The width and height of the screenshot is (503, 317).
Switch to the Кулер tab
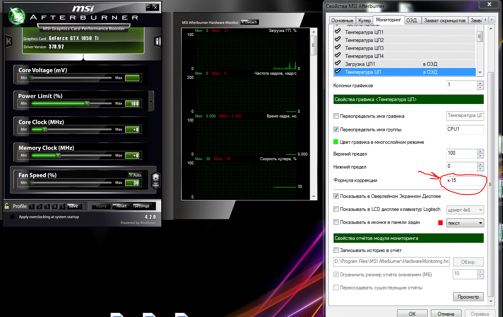click(x=364, y=21)
